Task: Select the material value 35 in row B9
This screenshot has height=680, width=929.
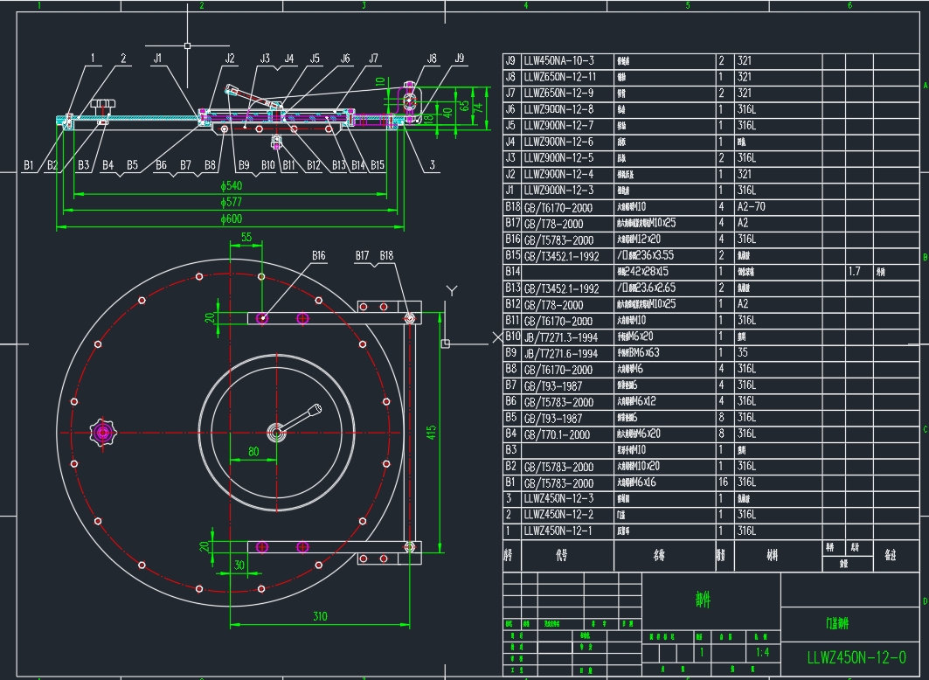Action: [x=743, y=352]
